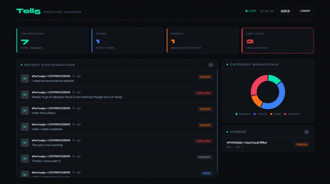
Task: Click the Category Breakdown panel heading
Action: pyautogui.click(x=254, y=65)
